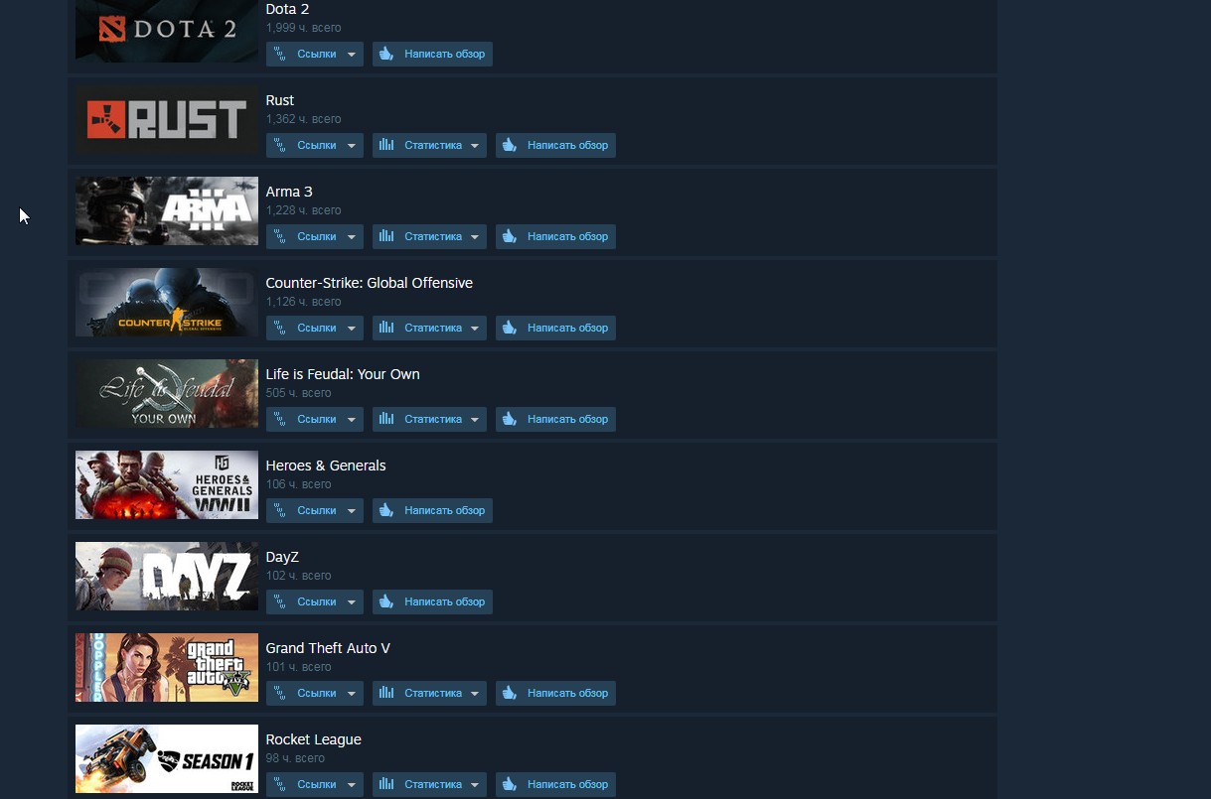Click thumbs-up icon in DayZ row
This screenshot has width=1211, height=799.
[387, 601]
